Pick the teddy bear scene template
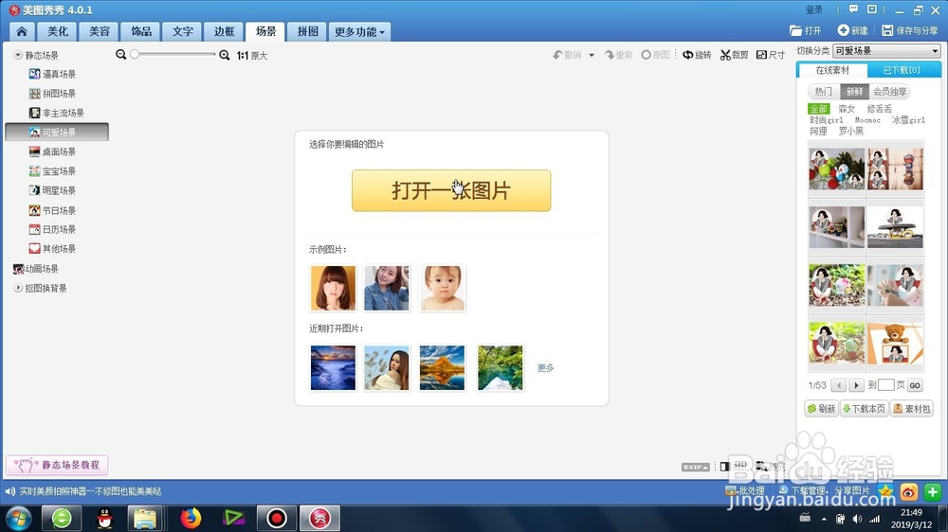This screenshot has width=948, height=532. pos(896,343)
